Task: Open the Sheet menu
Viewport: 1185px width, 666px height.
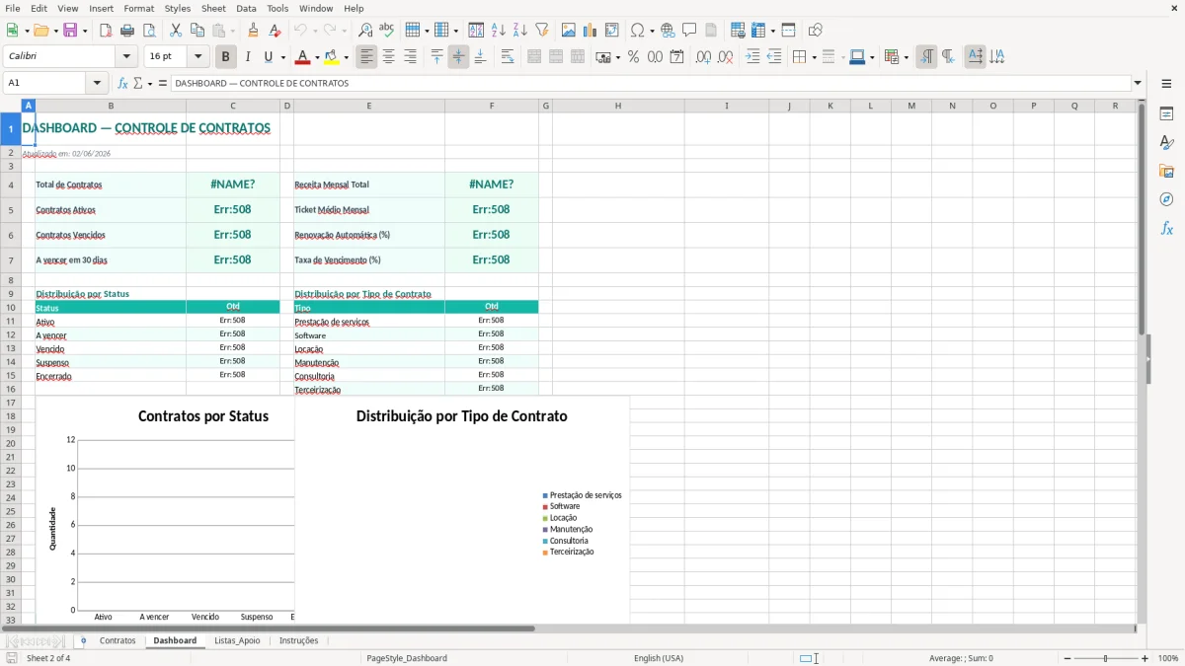Action: [213, 8]
